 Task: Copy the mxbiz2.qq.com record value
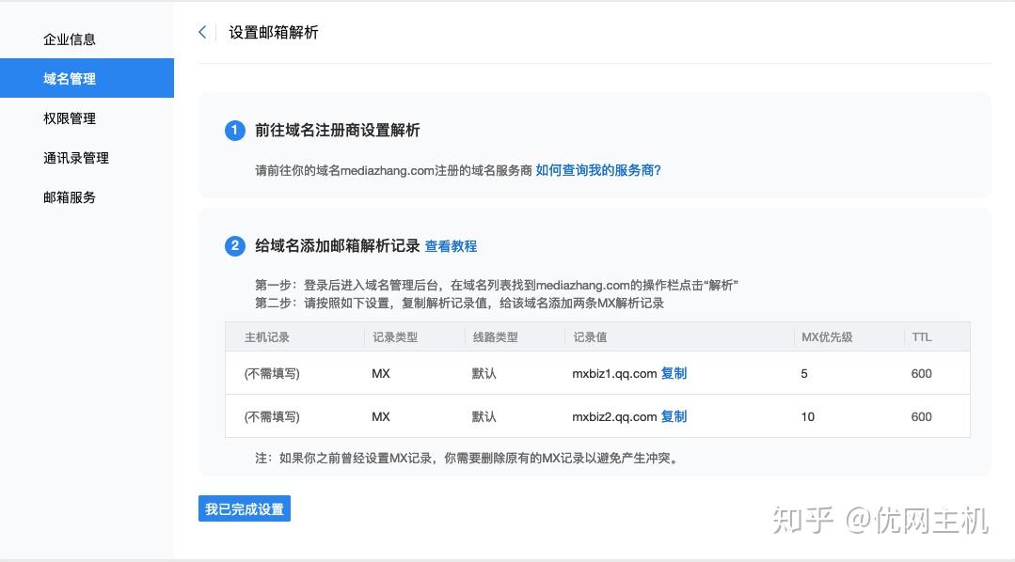point(674,416)
